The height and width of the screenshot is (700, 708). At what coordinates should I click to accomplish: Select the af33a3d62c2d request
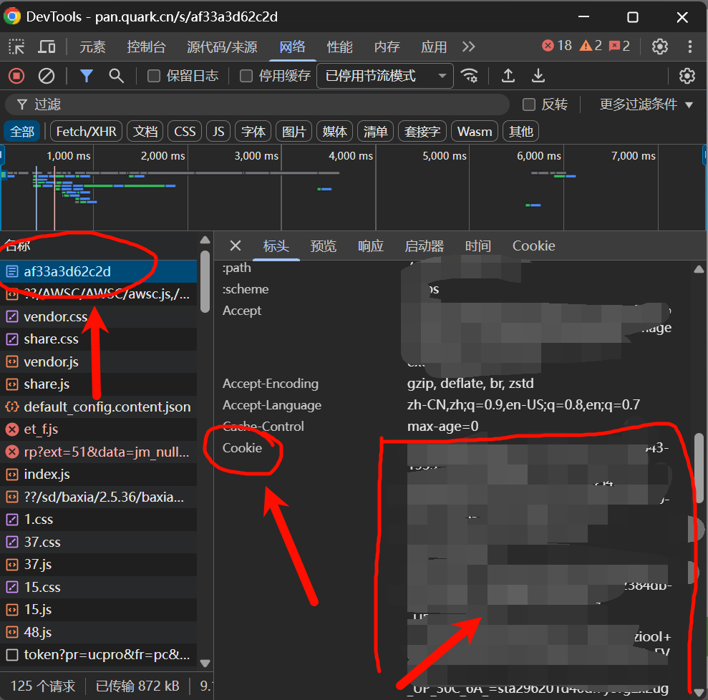[99, 271]
